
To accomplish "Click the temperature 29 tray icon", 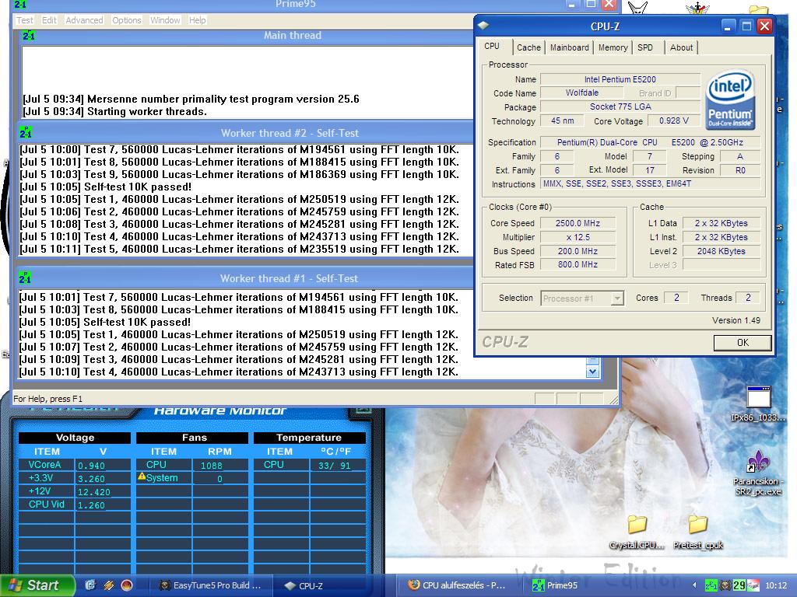I will [x=739, y=585].
